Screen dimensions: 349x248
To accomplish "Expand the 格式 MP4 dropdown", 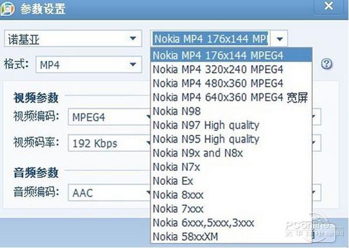I will click(88, 64).
